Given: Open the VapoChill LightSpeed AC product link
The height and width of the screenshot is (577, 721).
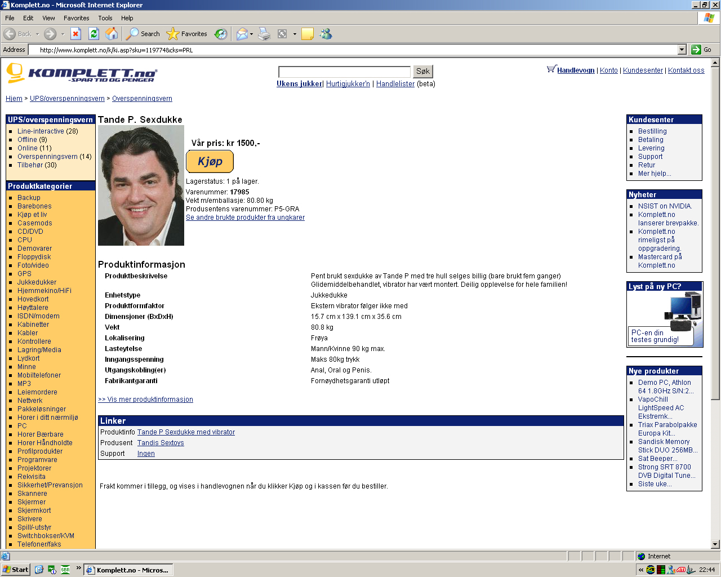Looking at the screenshot, I should click(661, 408).
